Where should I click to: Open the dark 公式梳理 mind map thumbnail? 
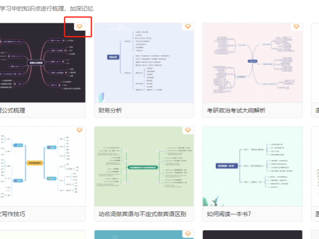point(43,63)
